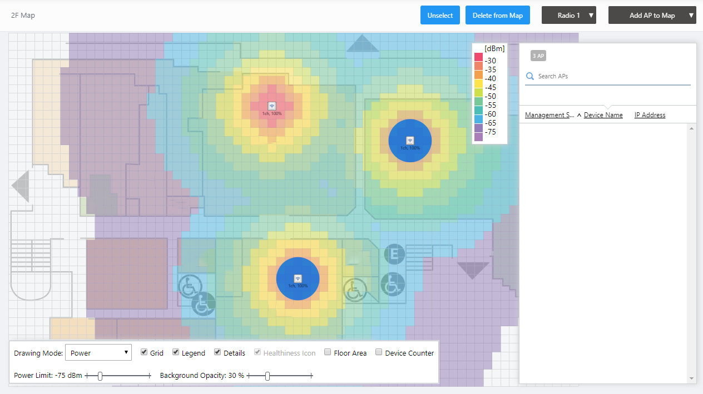703x394 pixels.
Task: Open the Radio 1 dropdown
Action: point(568,16)
